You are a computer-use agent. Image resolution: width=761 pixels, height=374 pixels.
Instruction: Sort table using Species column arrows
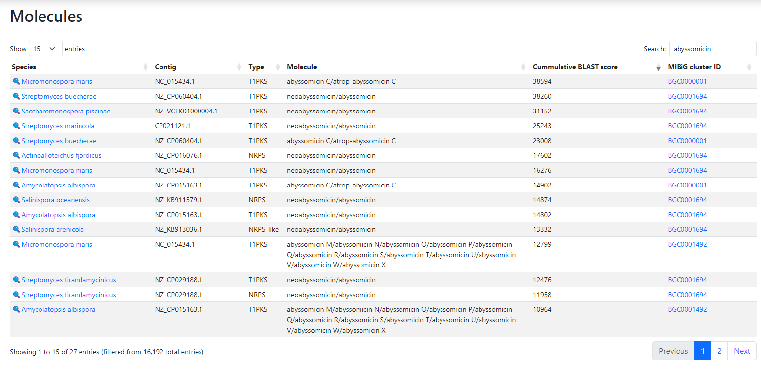pos(145,67)
